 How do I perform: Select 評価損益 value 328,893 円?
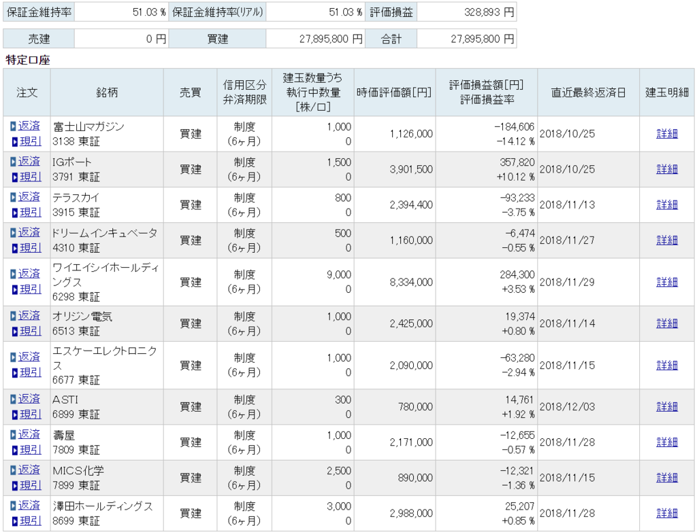point(489,12)
